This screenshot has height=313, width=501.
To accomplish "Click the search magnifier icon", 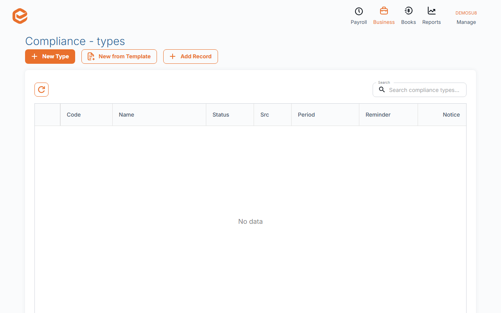I will [382, 90].
